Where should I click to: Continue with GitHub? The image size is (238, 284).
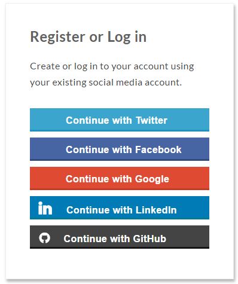click(120, 237)
